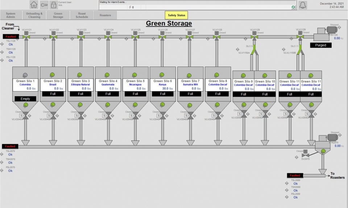Click the Home icon in top bar

pos(34,5)
